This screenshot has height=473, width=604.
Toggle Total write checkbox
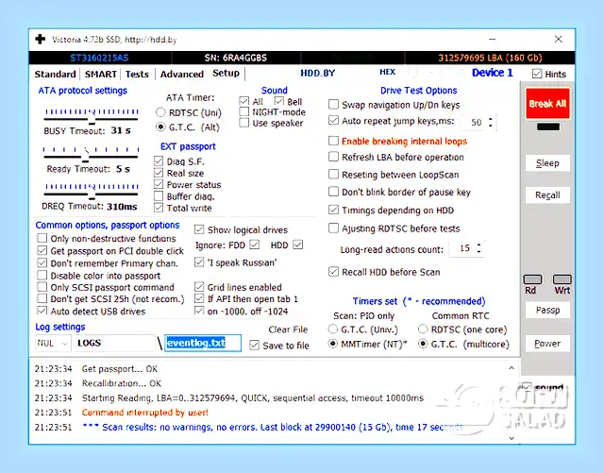click(x=159, y=208)
